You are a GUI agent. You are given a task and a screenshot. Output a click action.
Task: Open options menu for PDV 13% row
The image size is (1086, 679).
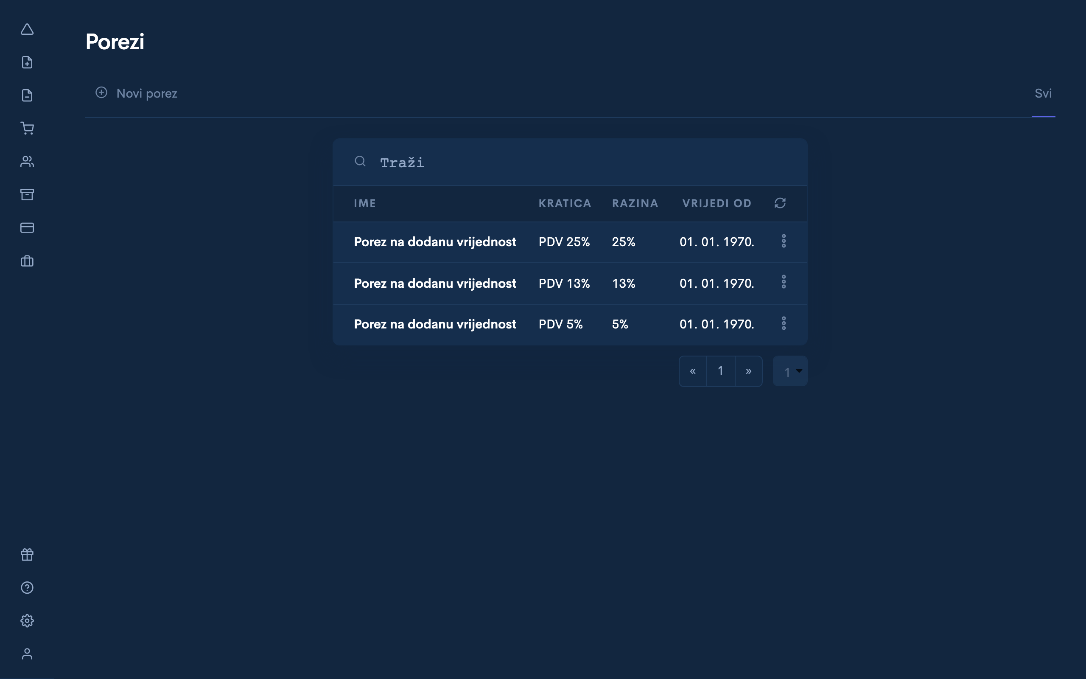[x=784, y=282]
